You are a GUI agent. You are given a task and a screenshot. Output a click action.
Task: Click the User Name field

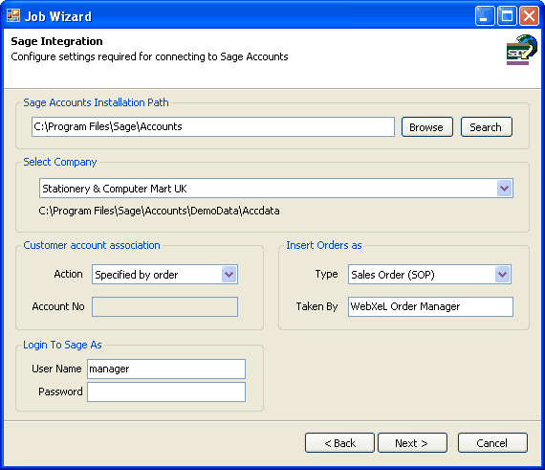pyautogui.click(x=166, y=369)
